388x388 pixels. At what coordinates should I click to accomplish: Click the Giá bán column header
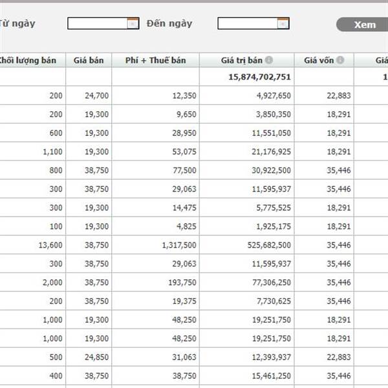88,61
